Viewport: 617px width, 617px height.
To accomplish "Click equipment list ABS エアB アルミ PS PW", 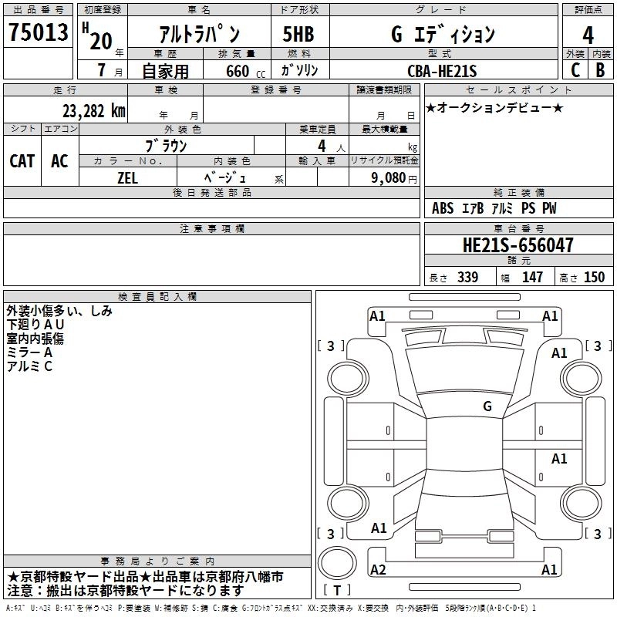I will [494, 208].
